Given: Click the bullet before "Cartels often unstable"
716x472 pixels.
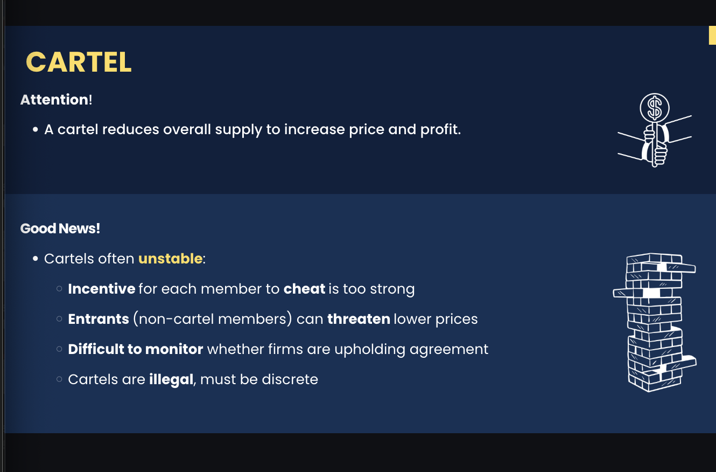Looking at the screenshot, I should click(36, 259).
